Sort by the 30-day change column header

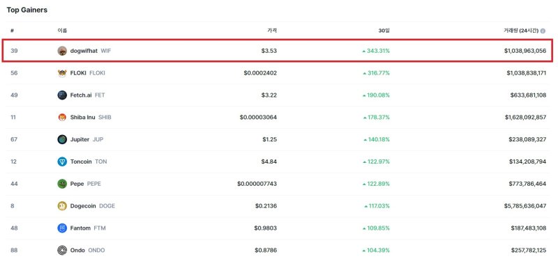click(x=384, y=31)
